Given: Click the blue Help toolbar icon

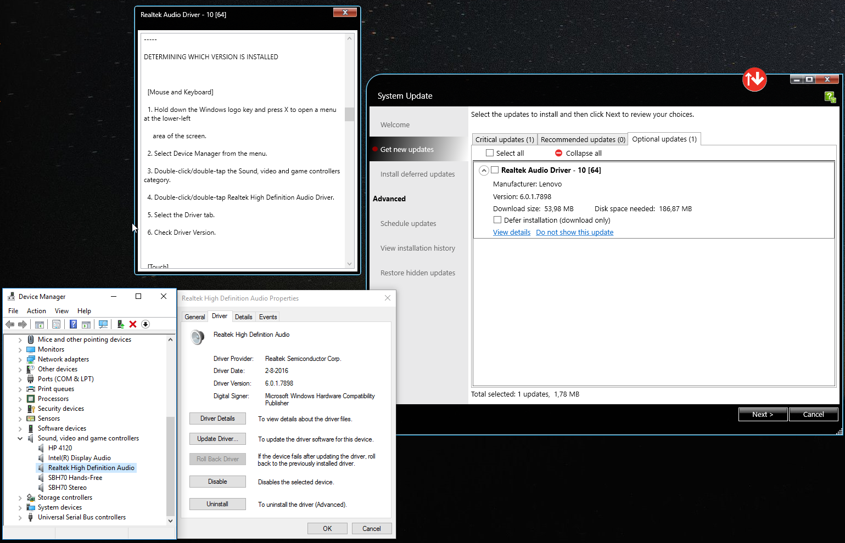Looking at the screenshot, I should click(x=73, y=324).
